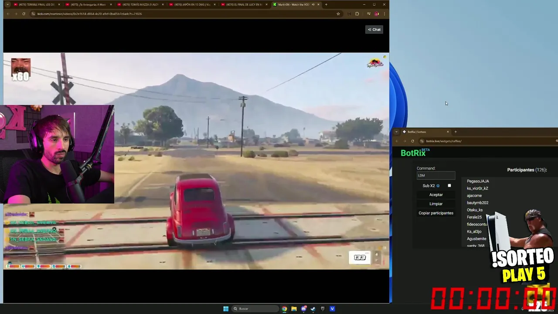Click Copiar participantes in BotRix
558x314 pixels.
[436, 213]
